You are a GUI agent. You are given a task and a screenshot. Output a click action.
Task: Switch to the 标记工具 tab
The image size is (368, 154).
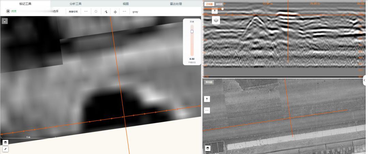25,4
